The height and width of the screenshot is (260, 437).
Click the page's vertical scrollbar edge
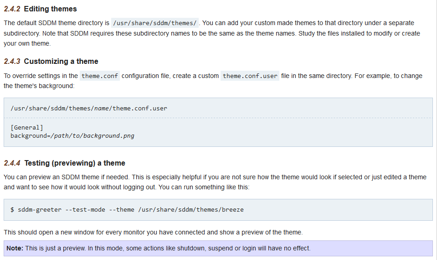pyautogui.click(x=436, y=130)
